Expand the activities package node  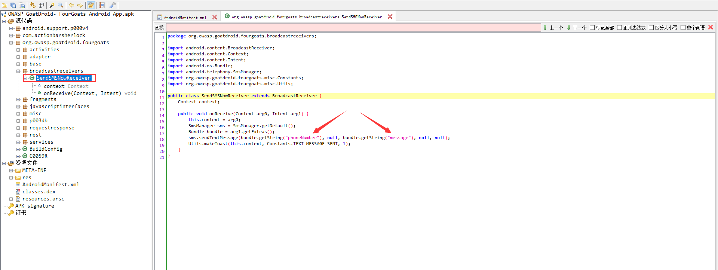click(x=18, y=50)
